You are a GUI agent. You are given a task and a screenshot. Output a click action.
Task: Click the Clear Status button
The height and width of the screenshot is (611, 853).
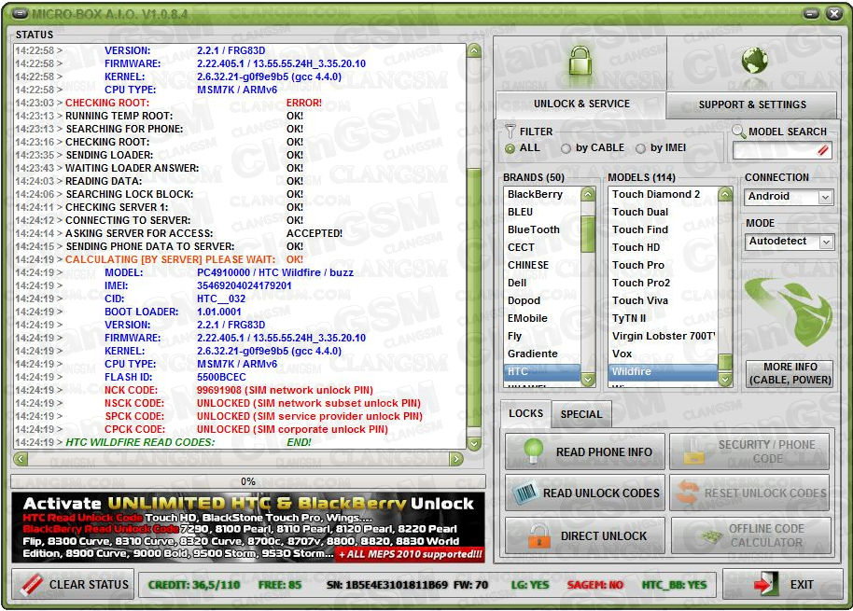pyautogui.click(x=73, y=584)
